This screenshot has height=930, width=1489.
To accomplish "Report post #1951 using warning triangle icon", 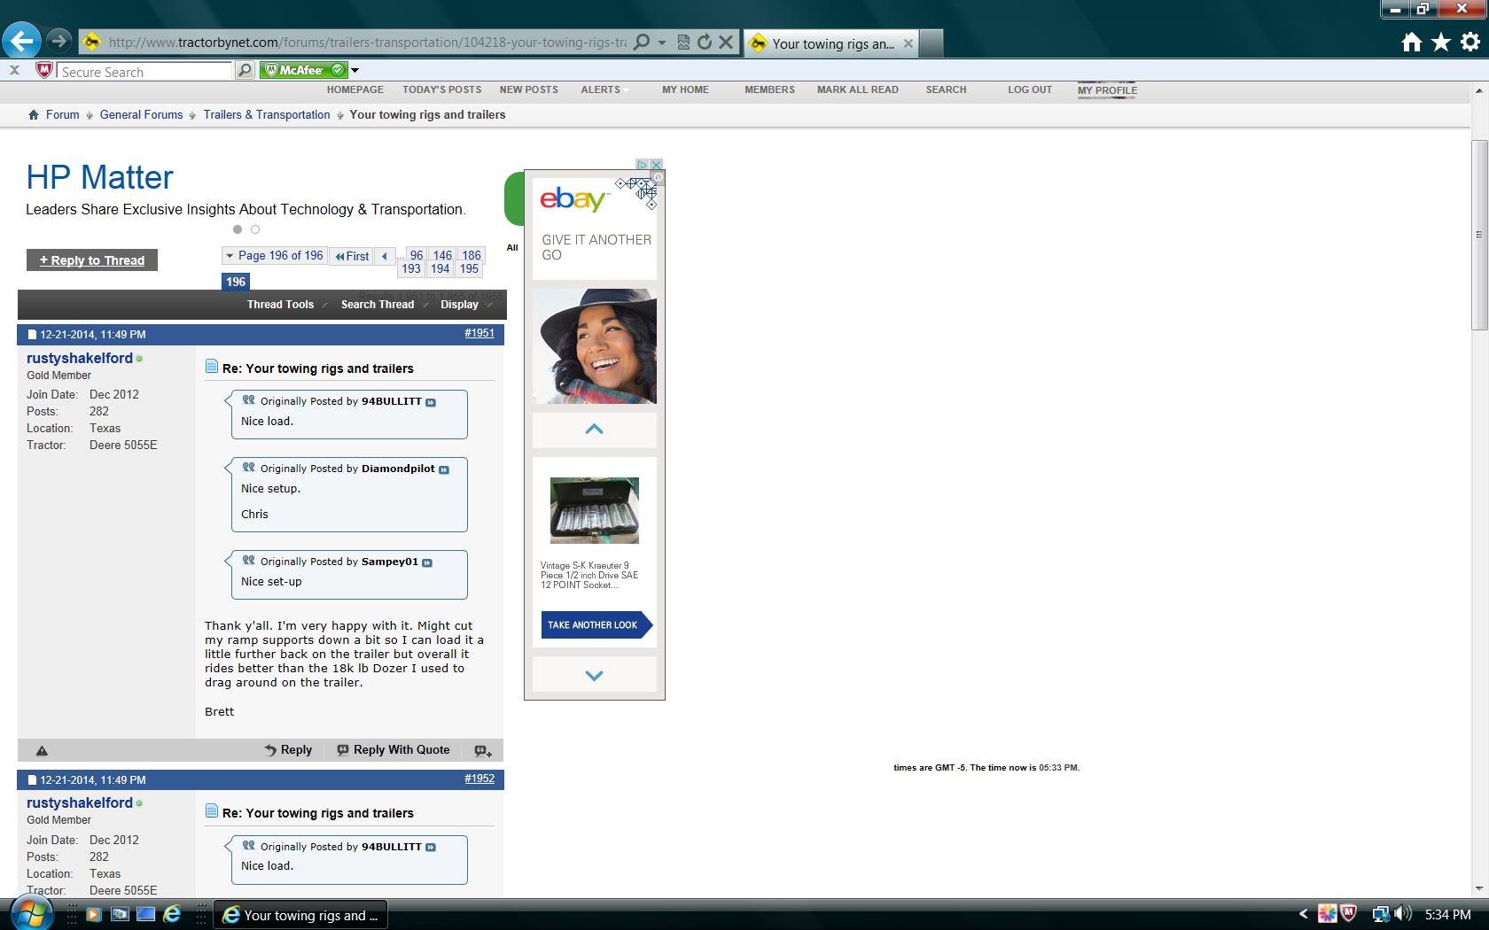I will click(x=42, y=750).
